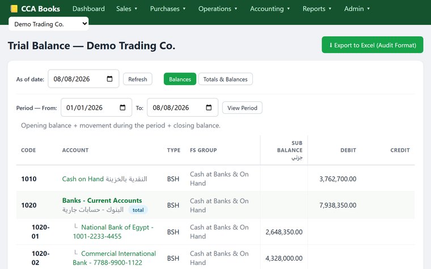Open Banks - Current Accounts link
This screenshot has height=269, width=431.
[x=102, y=200]
